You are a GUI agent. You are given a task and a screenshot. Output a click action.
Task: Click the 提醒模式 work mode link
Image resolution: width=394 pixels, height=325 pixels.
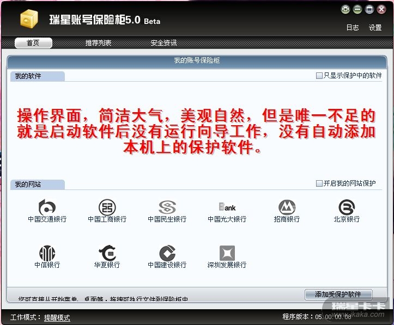tap(57, 317)
